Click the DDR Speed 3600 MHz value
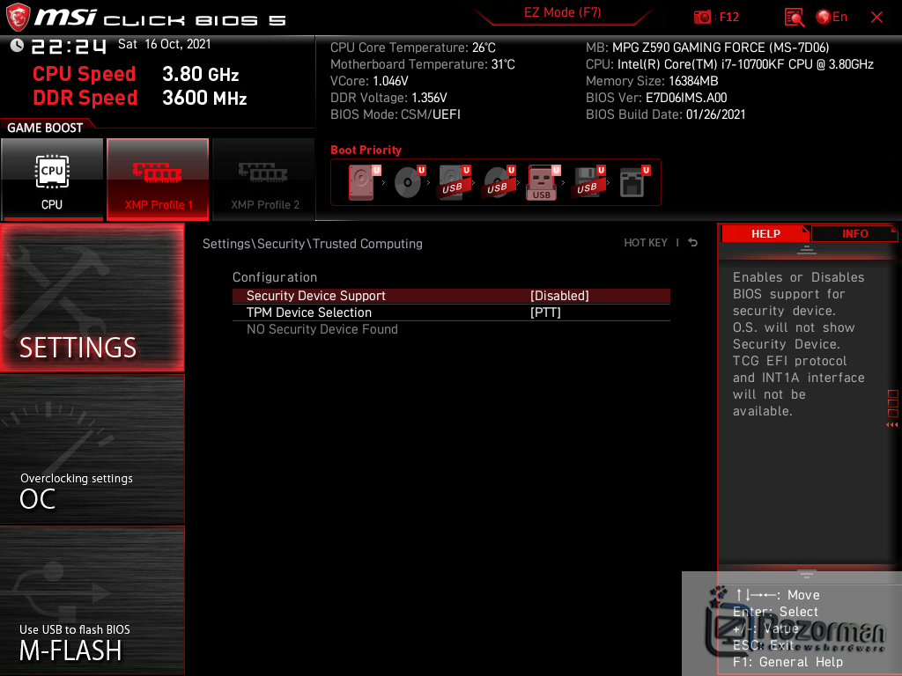The image size is (902, 676). tap(204, 98)
